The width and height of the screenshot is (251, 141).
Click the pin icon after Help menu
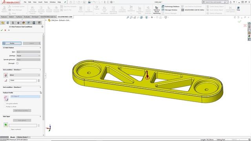click(65, 2)
